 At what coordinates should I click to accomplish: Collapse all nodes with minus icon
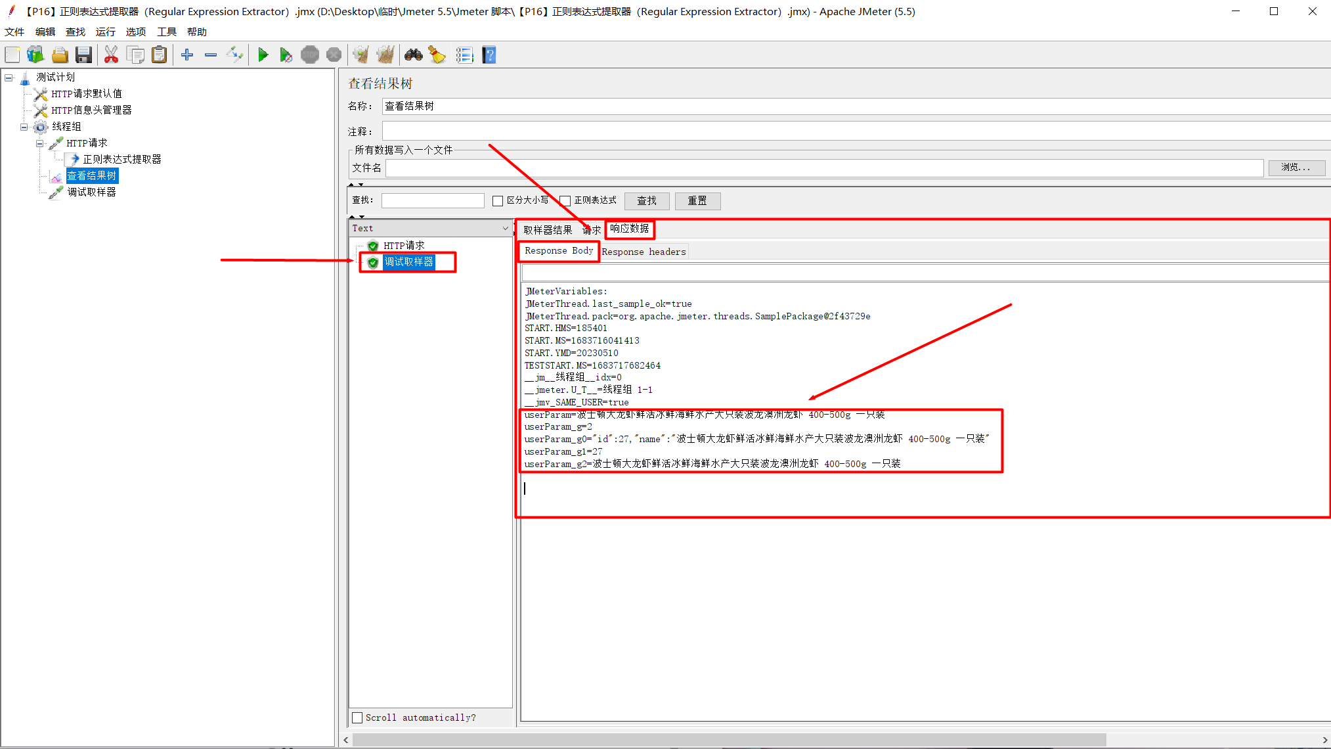pos(211,55)
